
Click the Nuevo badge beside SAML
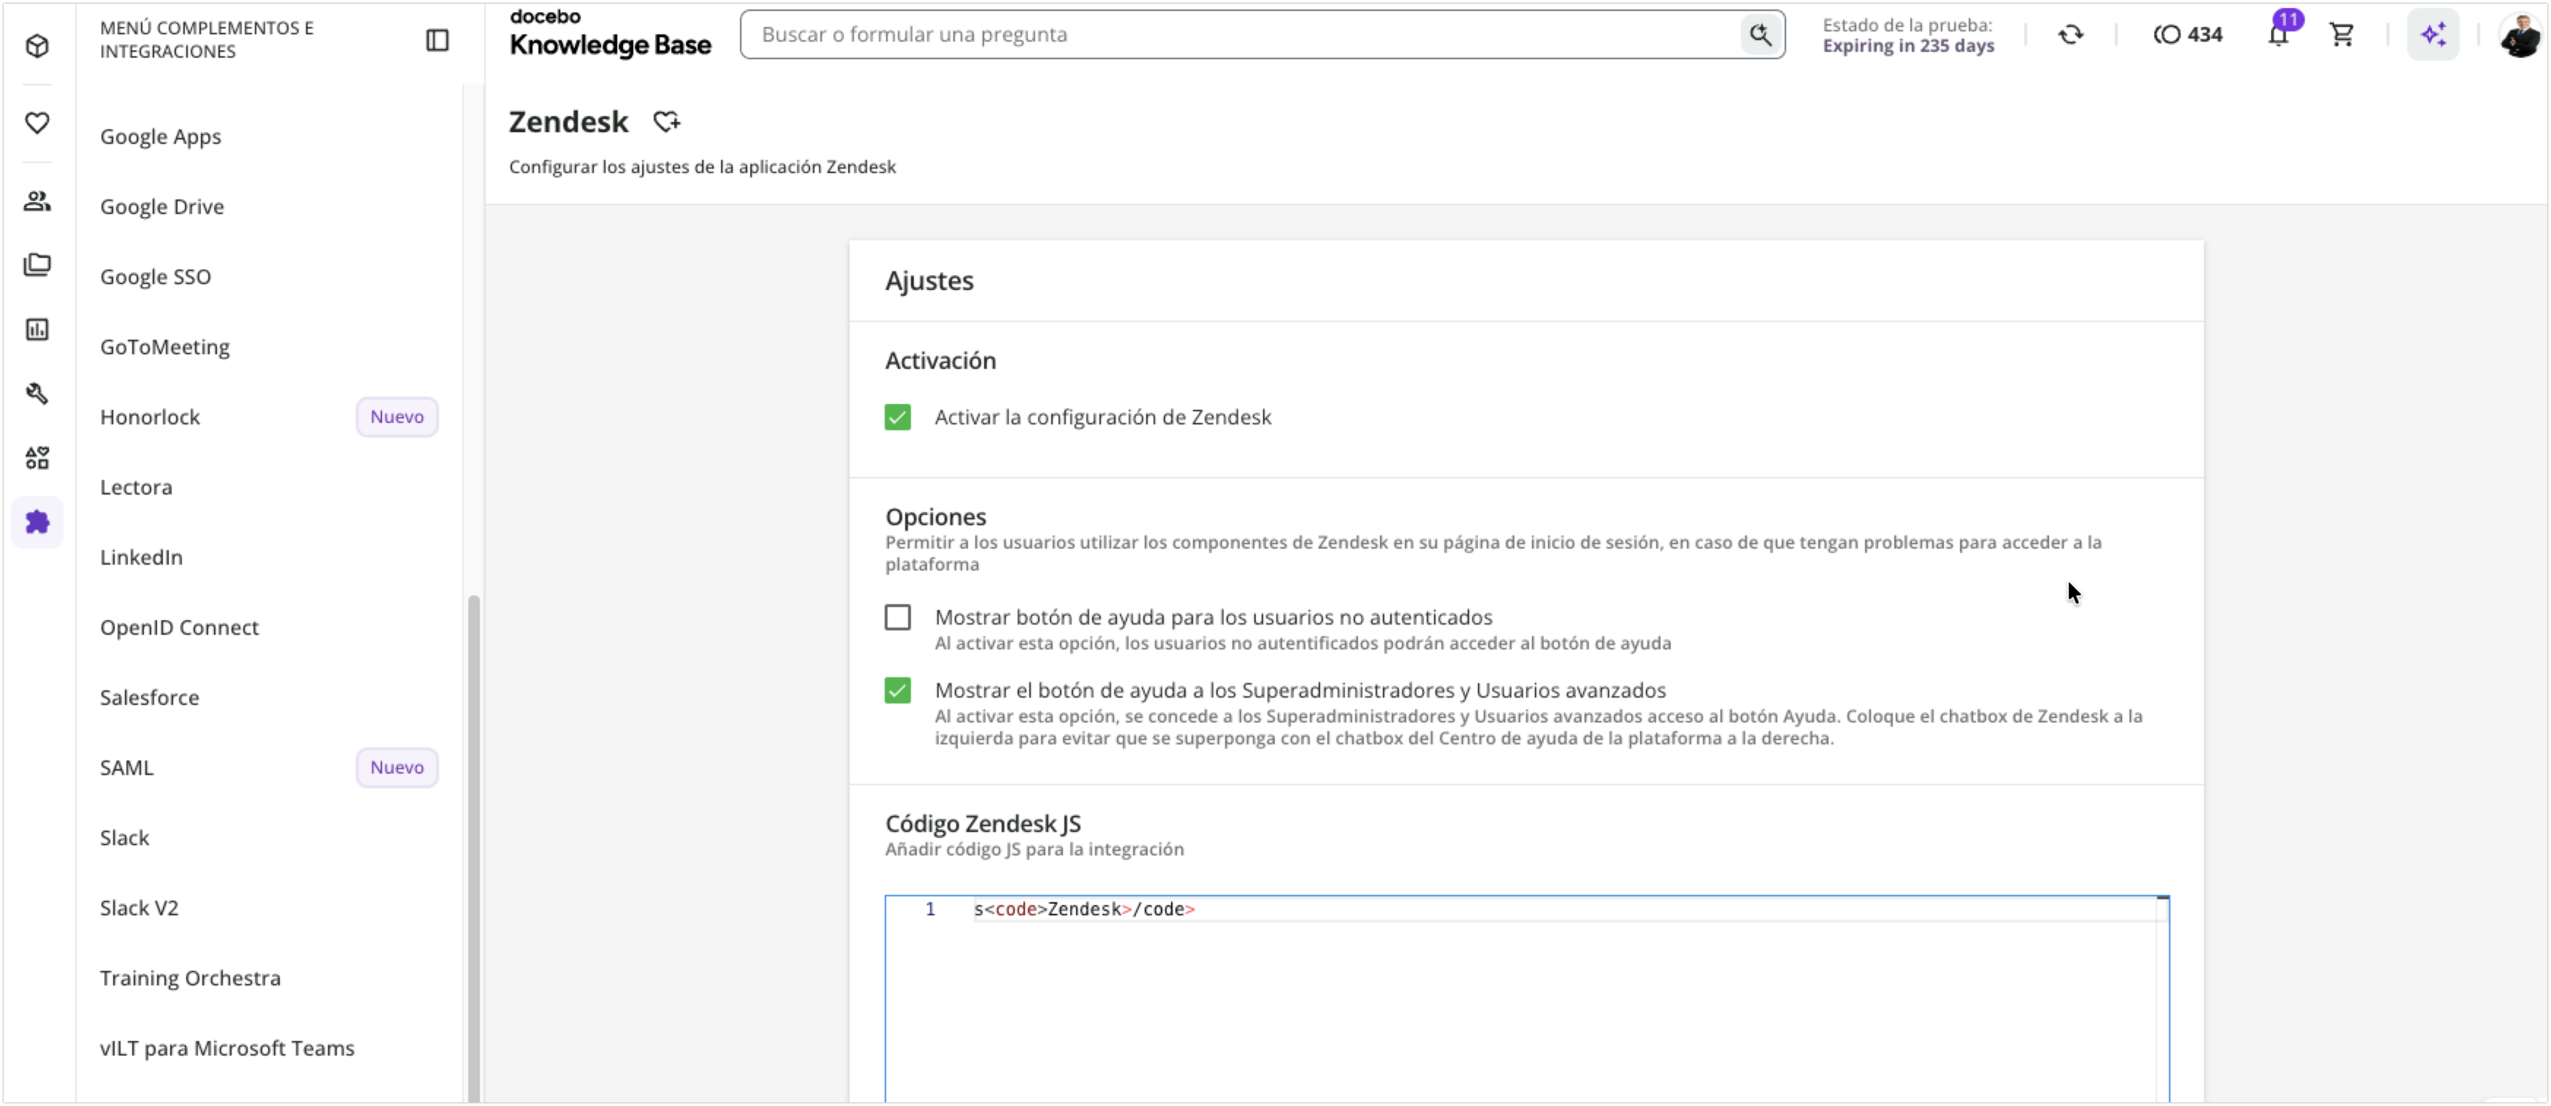pyautogui.click(x=397, y=767)
